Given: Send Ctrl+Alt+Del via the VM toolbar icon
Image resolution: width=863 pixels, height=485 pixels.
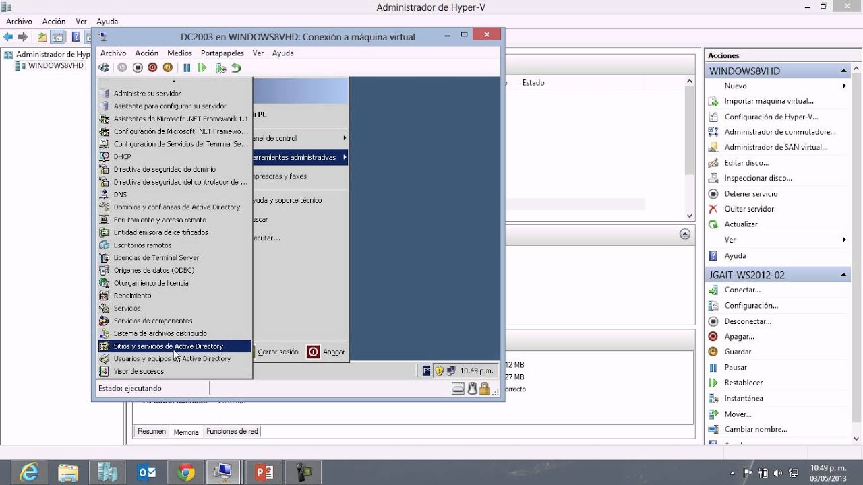Looking at the screenshot, I should pos(103,67).
